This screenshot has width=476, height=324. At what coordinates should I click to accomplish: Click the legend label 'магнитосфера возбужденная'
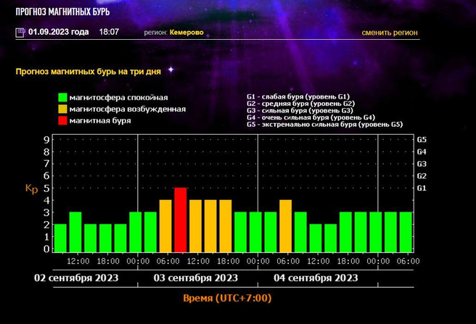128,109
